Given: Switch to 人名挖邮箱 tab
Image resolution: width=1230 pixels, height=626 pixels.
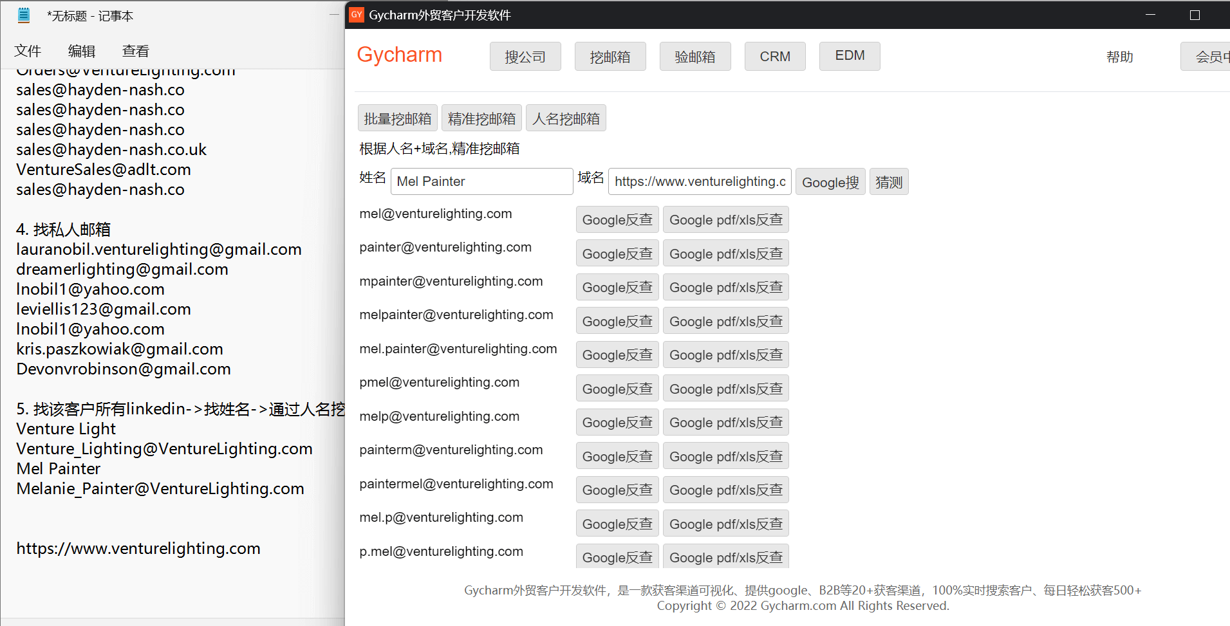Looking at the screenshot, I should tap(566, 118).
